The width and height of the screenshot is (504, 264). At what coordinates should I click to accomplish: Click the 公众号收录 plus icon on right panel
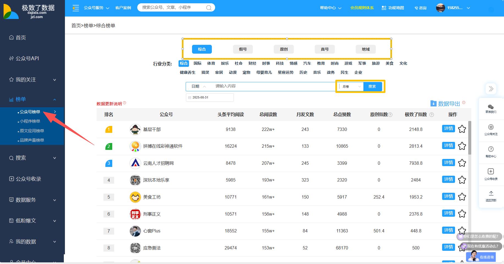(491, 171)
